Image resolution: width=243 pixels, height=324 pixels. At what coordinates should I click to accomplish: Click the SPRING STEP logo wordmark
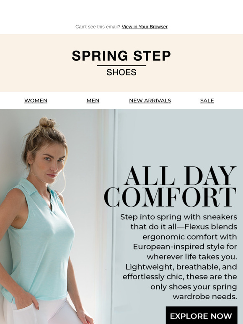121,56
